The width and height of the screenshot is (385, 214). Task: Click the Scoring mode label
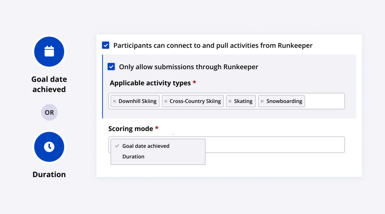click(x=130, y=129)
